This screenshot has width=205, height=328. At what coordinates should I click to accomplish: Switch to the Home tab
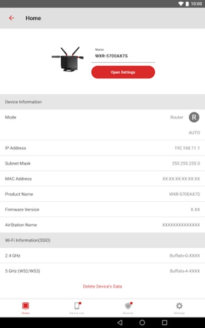pos(26,308)
